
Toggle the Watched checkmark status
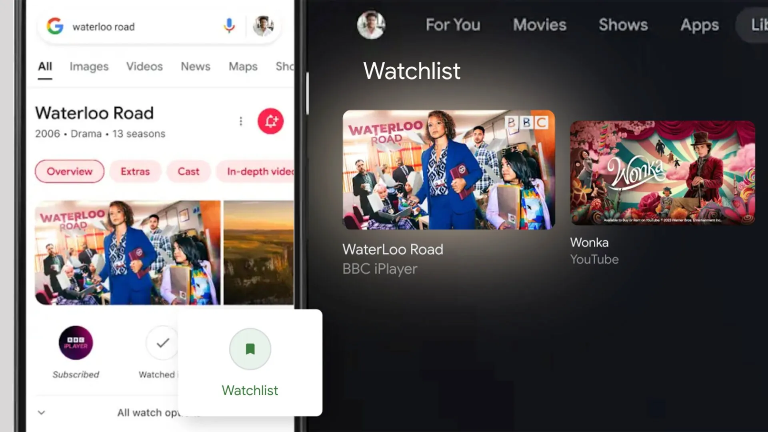pyautogui.click(x=162, y=343)
